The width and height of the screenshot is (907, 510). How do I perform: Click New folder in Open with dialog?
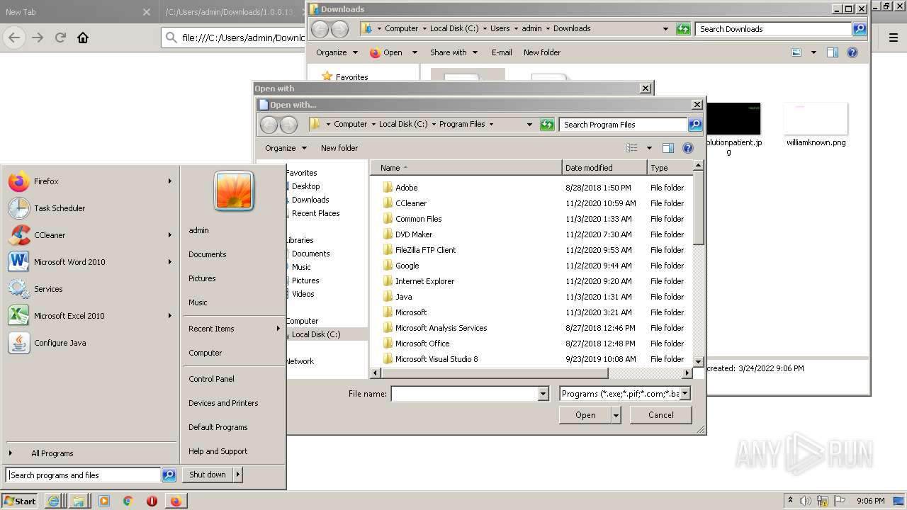[339, 148]
